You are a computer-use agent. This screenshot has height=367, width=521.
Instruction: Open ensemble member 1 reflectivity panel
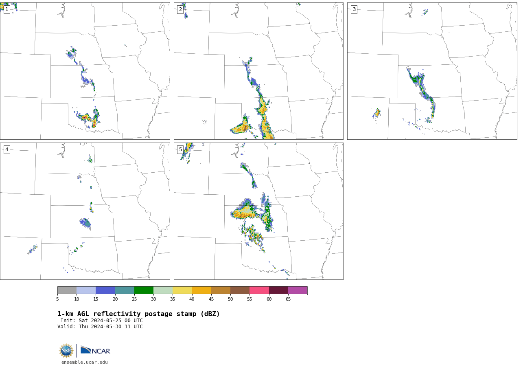[x=85, y=71]
